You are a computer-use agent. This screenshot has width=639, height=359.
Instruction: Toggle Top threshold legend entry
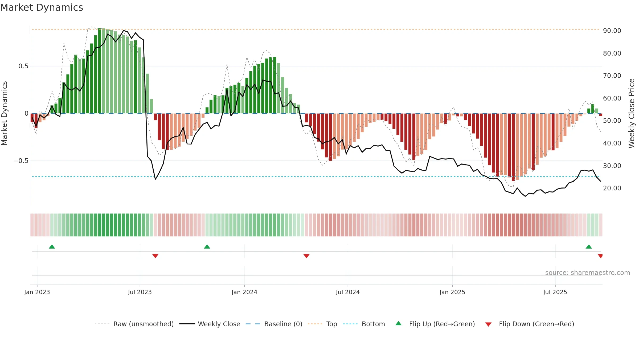[x=322, y=324]
